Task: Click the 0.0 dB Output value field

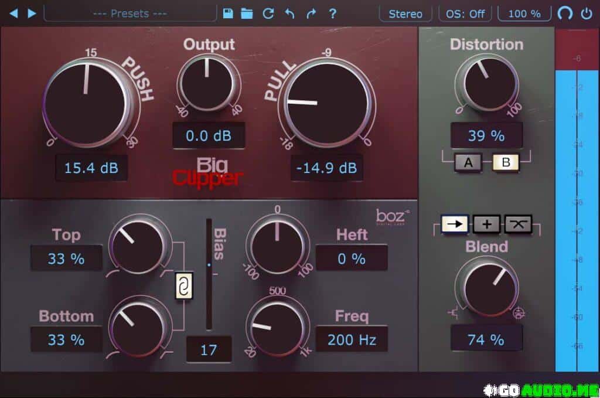Action: tap(209, 135)
